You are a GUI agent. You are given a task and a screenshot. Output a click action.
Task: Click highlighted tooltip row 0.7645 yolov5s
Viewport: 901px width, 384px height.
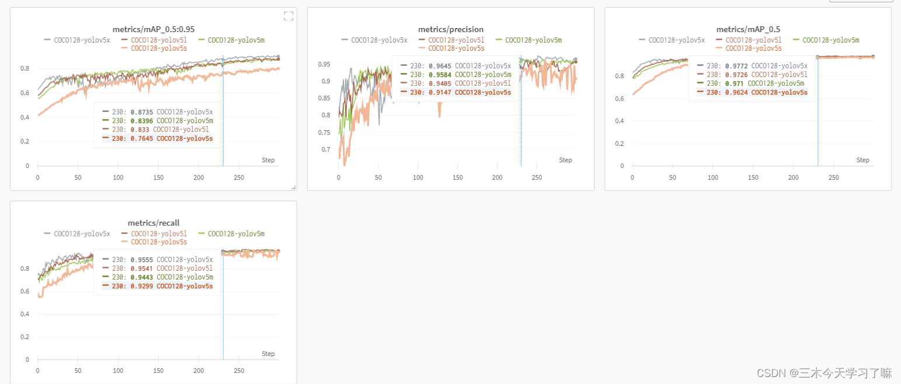tap(157, 138)
